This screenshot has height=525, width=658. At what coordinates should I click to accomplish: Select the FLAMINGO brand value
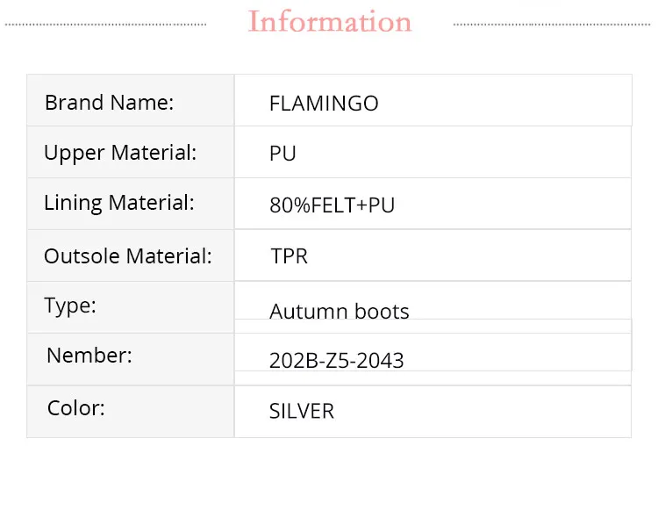click(324, 104)
